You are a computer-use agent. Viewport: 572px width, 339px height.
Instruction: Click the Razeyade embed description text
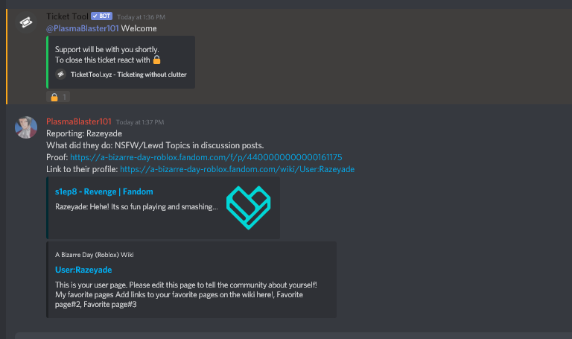tap(136, 206)
